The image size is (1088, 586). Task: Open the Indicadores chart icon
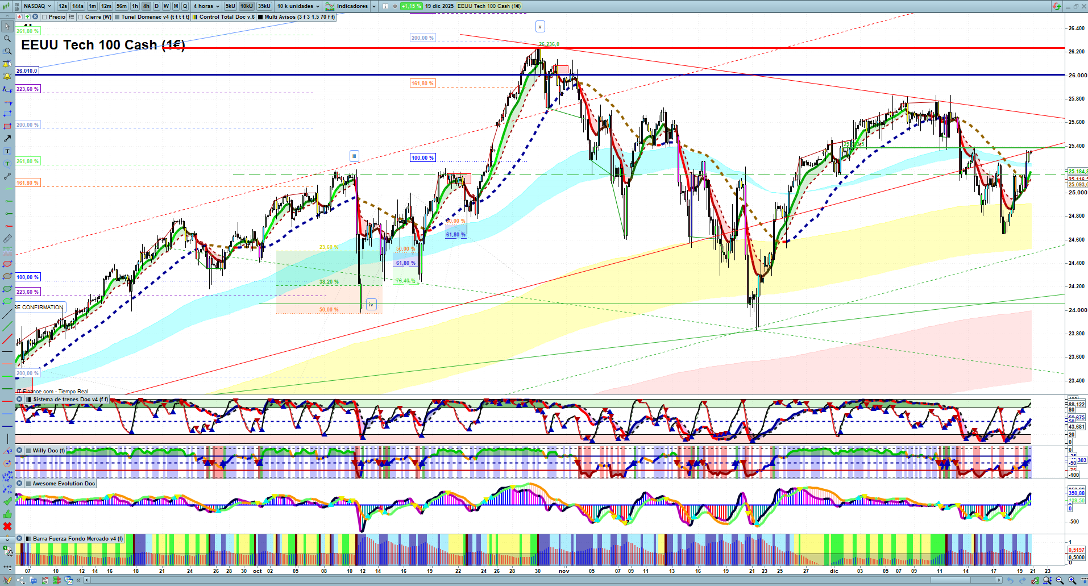(x=330, y=6)
